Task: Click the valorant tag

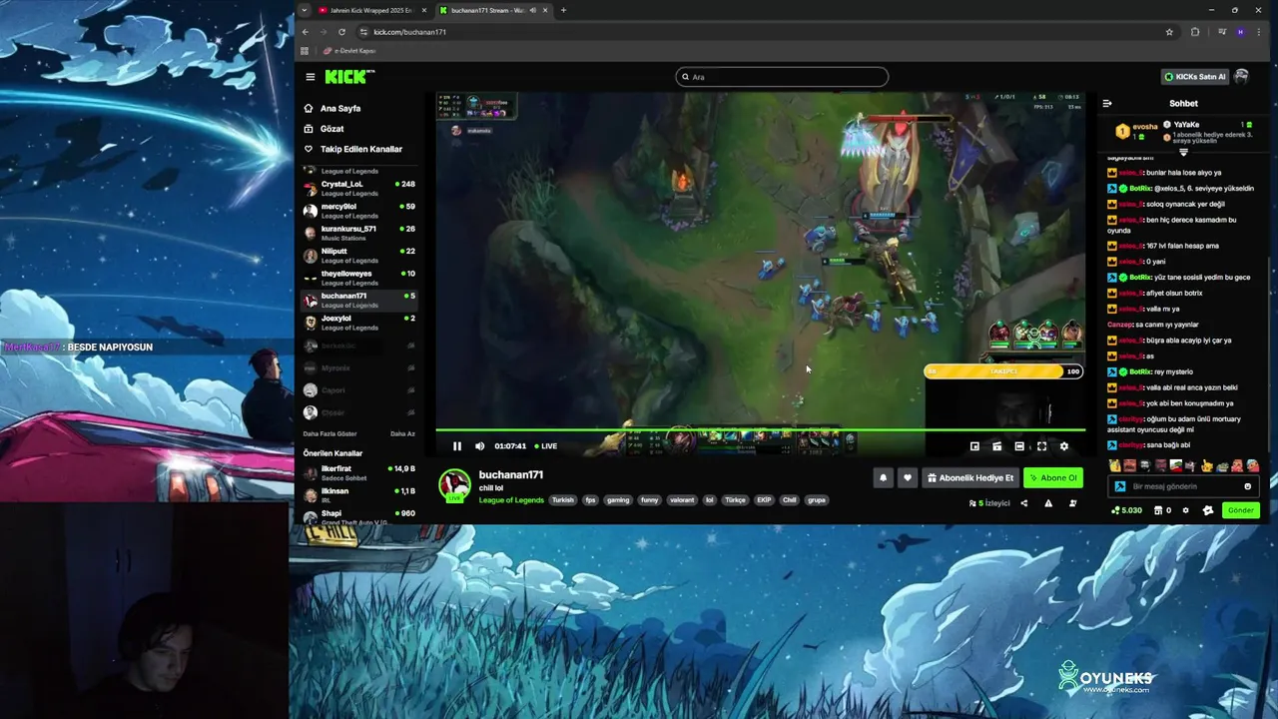Action: pyautogui.click(x=681, y=499)
